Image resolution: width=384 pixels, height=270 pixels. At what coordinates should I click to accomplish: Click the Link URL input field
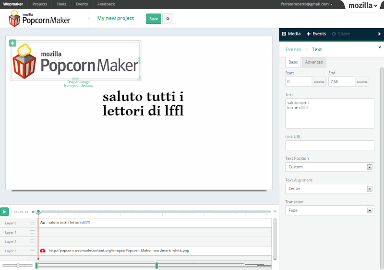tap(330, 146)
